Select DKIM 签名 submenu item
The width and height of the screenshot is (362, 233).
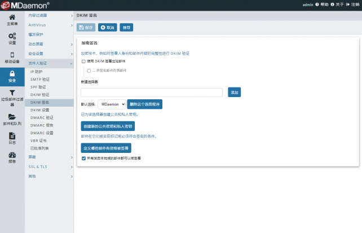coord(49,103)
